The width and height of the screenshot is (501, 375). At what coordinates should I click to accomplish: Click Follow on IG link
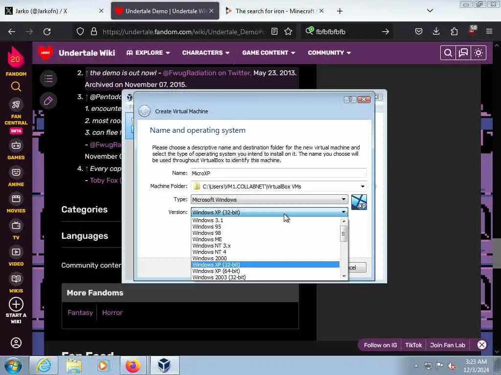380,345
